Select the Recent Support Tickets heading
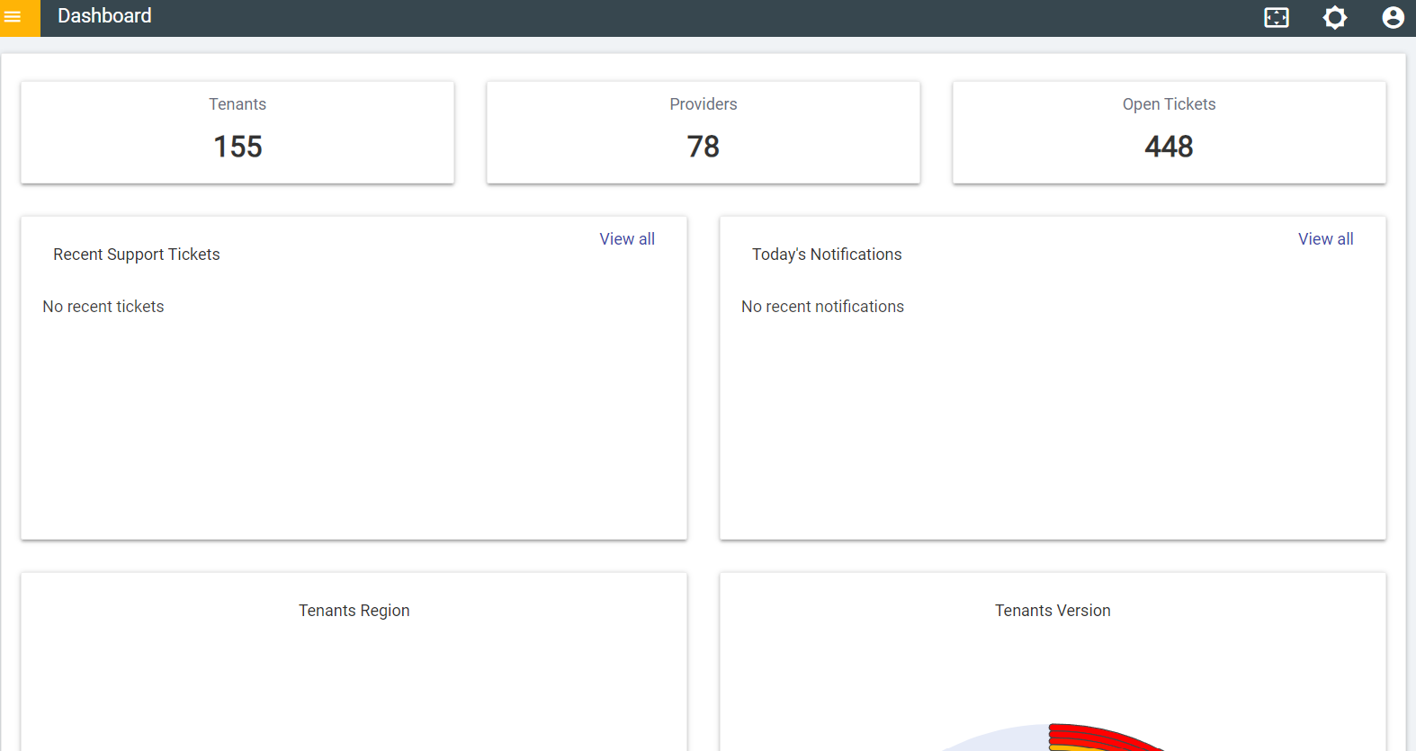1416x751 pixels. point(137,255)
